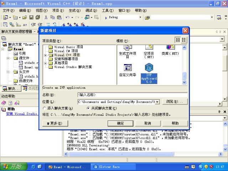Open the 编辑 menu
The width and height of the screenshot is (228, 171).
[25, 11]
